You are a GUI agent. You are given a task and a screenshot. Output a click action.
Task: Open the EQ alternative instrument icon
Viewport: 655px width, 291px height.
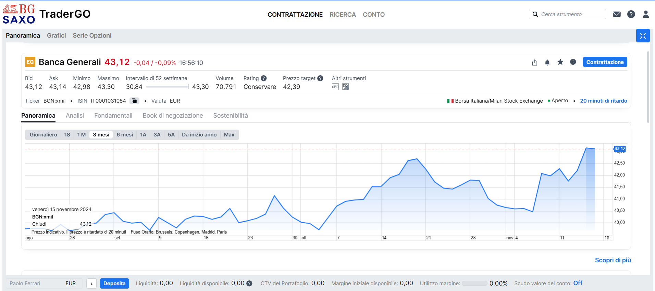tap(346, 87)
